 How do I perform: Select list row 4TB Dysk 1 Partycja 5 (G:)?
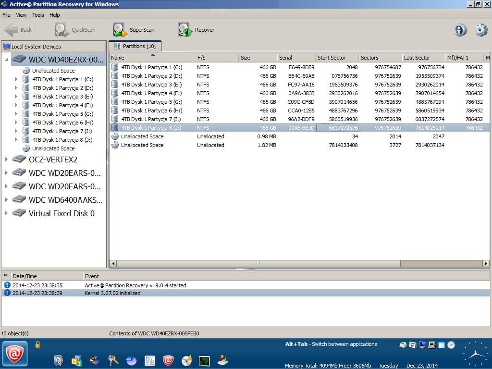pos(300,102)
